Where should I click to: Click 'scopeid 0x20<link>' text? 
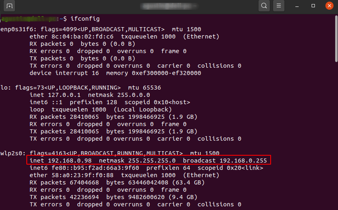point(230,168)
